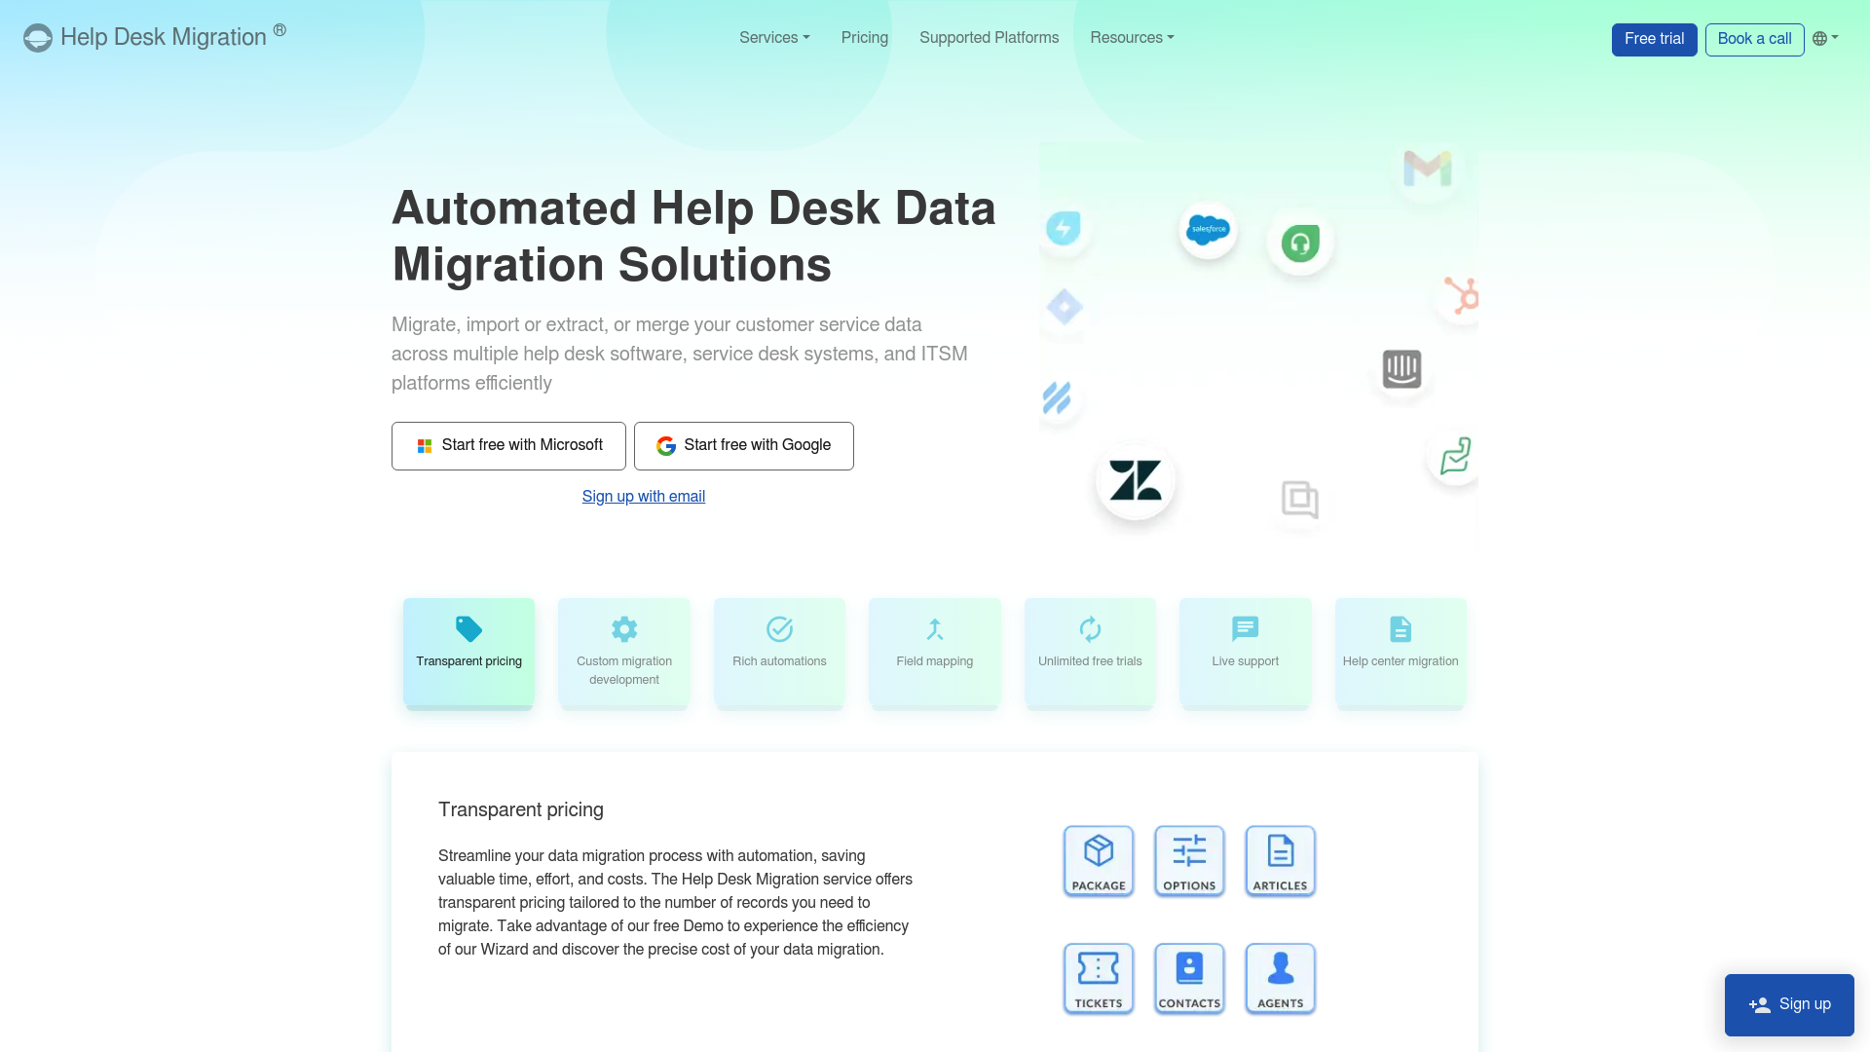The image size is (1870, 1052).
Task: Click the CONTACTS book icon
Action: click(1189, 978)
